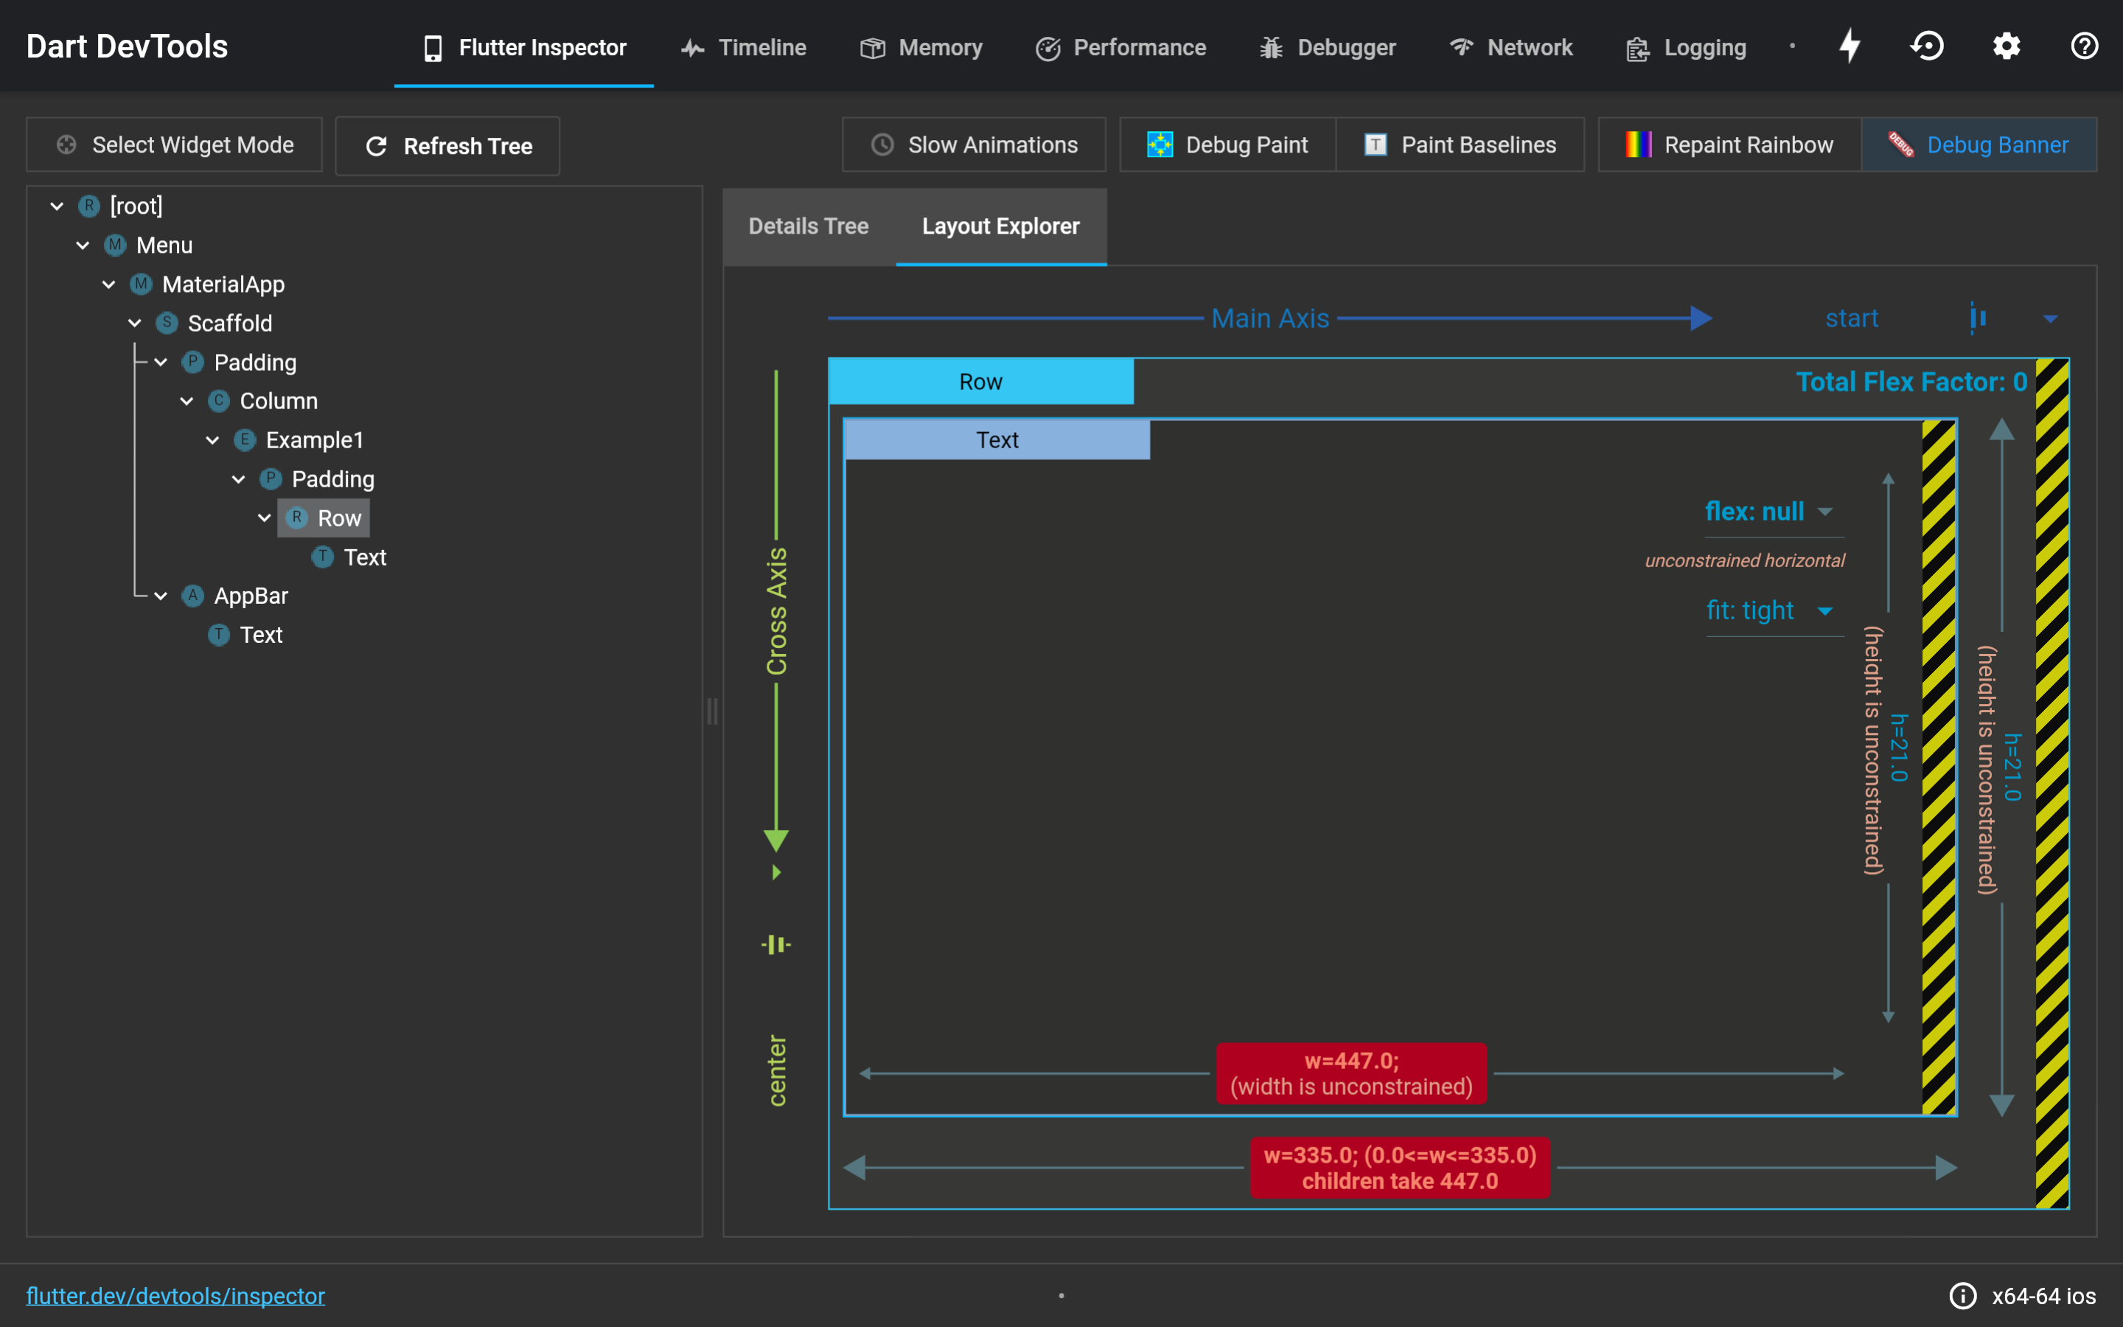Open the settings gear icon
Viewport: 2123px width, 1327px height.
pos(2007,46)
